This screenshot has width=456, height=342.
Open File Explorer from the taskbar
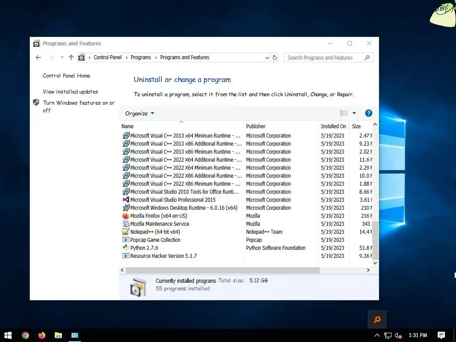point(58,335)
